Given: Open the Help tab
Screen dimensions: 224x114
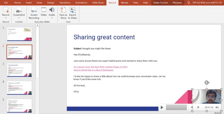Looking at the screenshot, I should coord(145,3).
